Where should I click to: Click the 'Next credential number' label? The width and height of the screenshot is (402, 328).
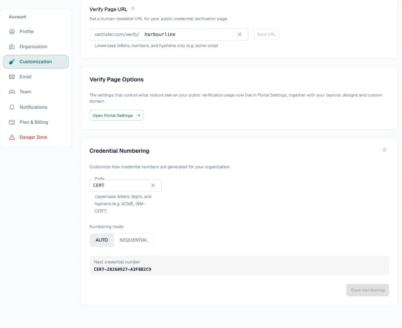(x=117, y=262)
